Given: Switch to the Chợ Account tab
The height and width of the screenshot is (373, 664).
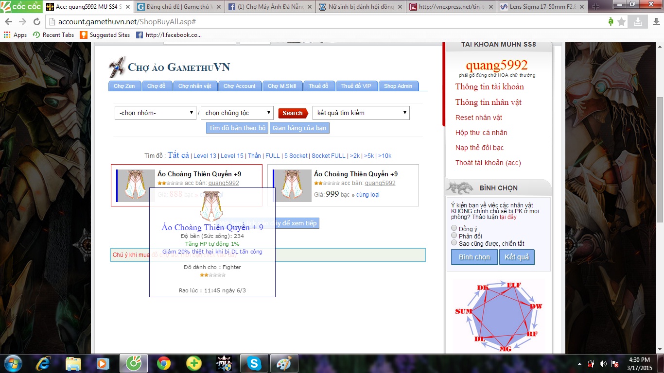Looking at the screenshot, I should click(x=240, y=86).
